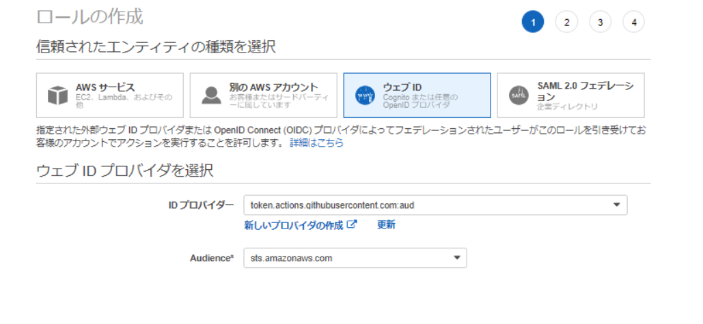Click the 信頼されたエンティティの種類を選択 heading

point(156,46)
